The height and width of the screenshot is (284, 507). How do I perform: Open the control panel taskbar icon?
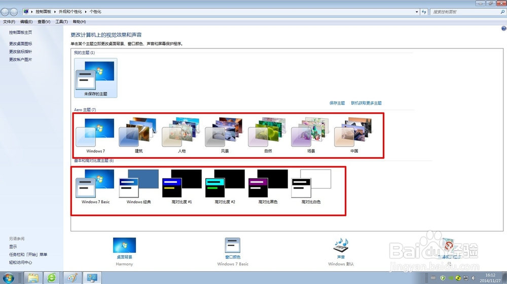(92, 277)
